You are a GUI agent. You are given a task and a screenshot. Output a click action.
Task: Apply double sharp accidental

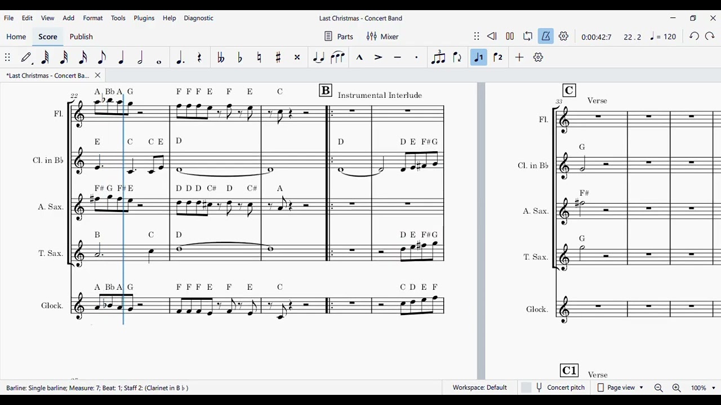coord(297,57)
